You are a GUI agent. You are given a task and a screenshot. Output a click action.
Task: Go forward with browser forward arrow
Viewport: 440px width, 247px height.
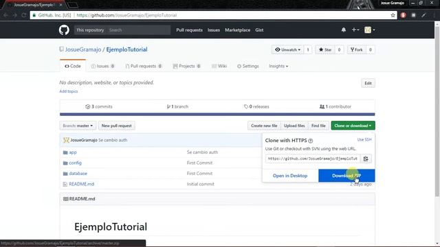[x=14, y=15]
